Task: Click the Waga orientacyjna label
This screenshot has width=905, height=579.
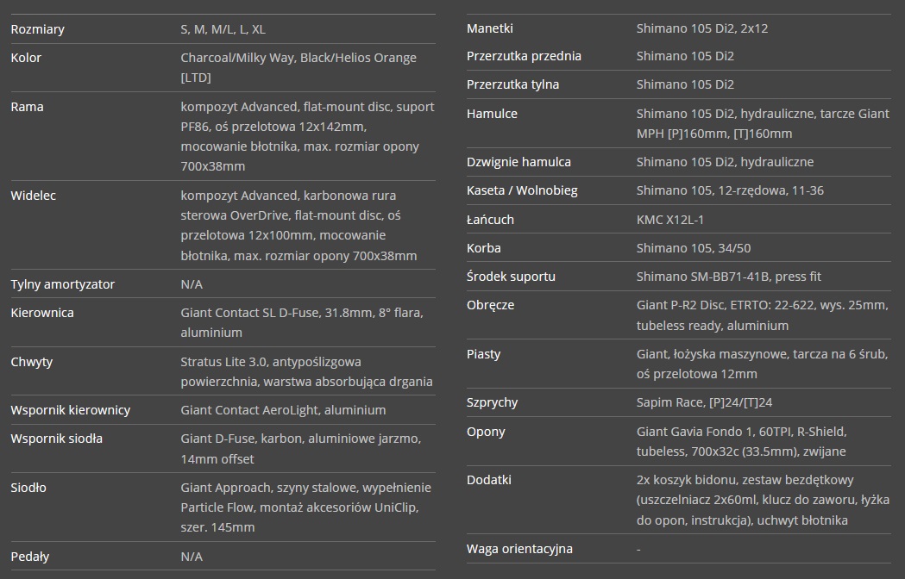Action: pyautogui.click(x=519, y=549)
